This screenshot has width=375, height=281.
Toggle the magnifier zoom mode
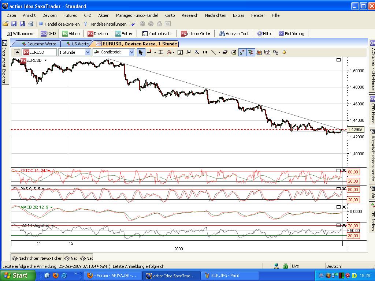197,52
